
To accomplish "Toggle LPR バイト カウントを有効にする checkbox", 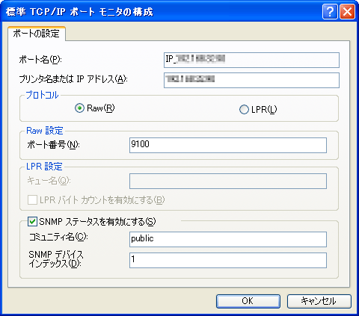I will tap(32, 200).
